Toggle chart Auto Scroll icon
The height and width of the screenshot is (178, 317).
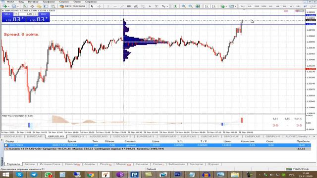[207, 6]
